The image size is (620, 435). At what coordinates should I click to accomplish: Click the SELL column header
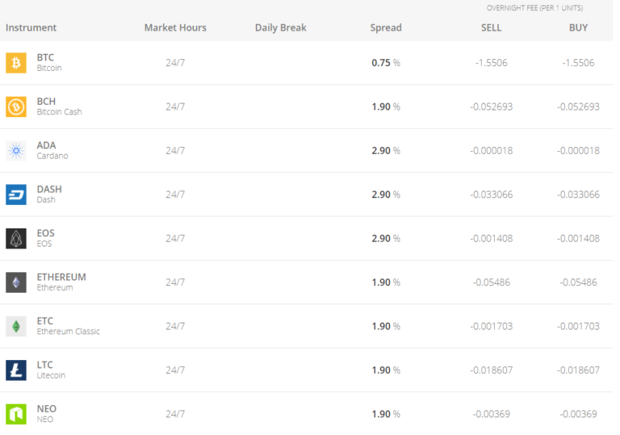point(491,27)
